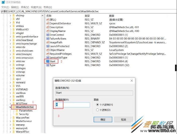Click the tree pane scroll-up arrow
The width and height of the screenshot is (177, 134).
[42, 16]
